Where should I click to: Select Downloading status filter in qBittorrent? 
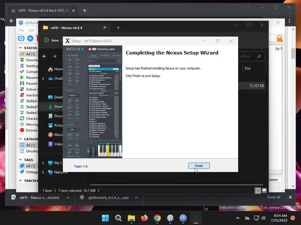29,60
